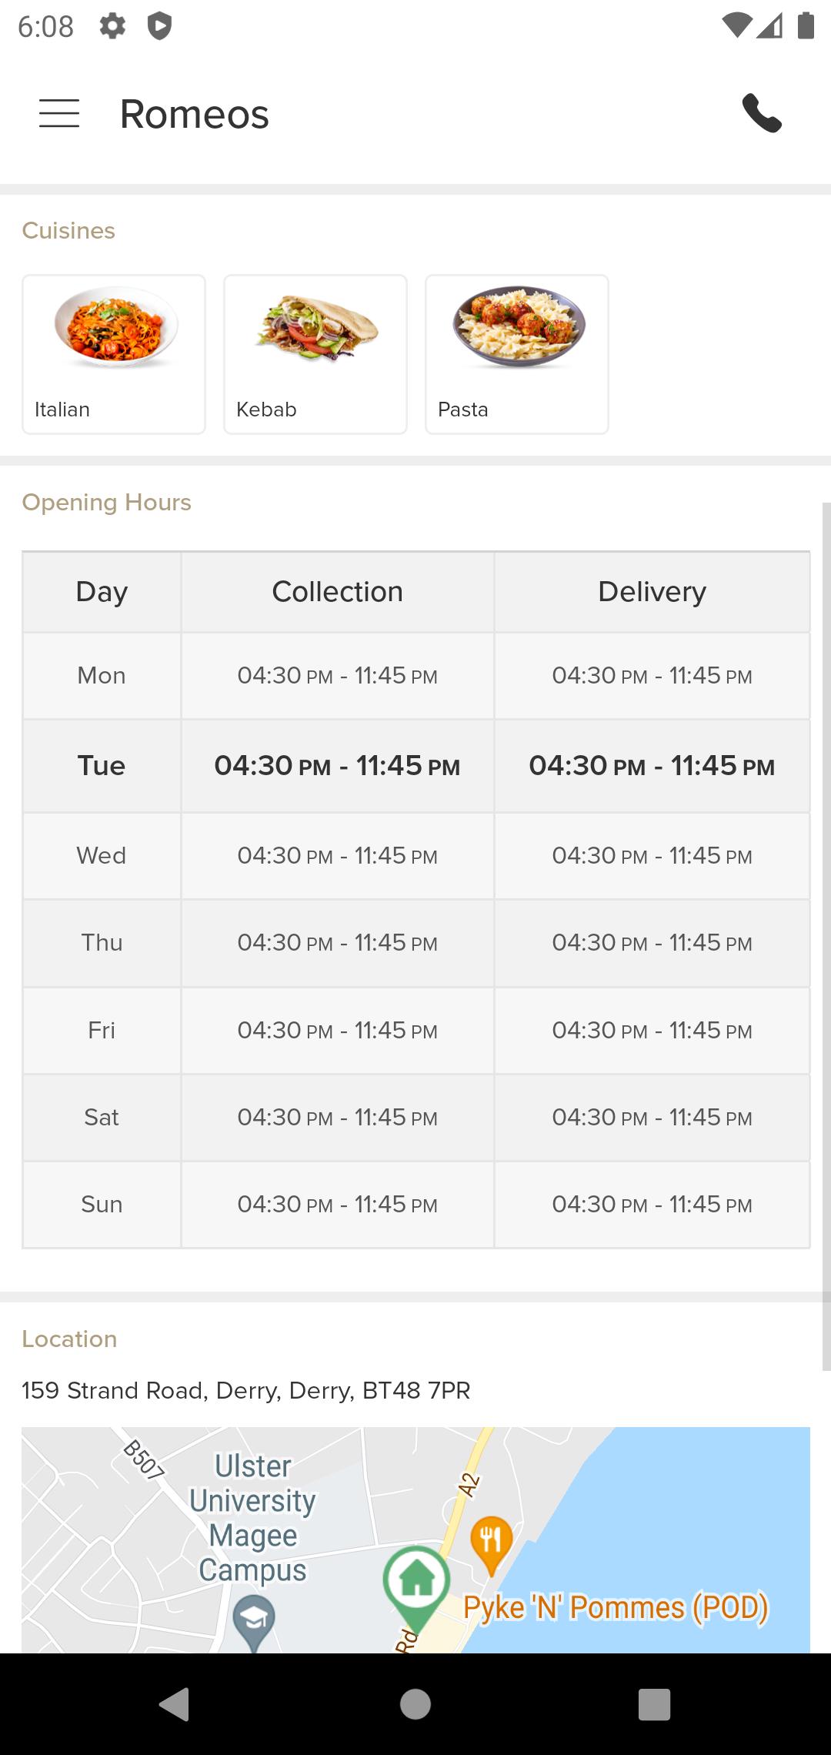Tap the 159 Strand Road address text
The width and height of the screenshot is (831, 1755).
pyautogui.click(x=246, y=1390)
